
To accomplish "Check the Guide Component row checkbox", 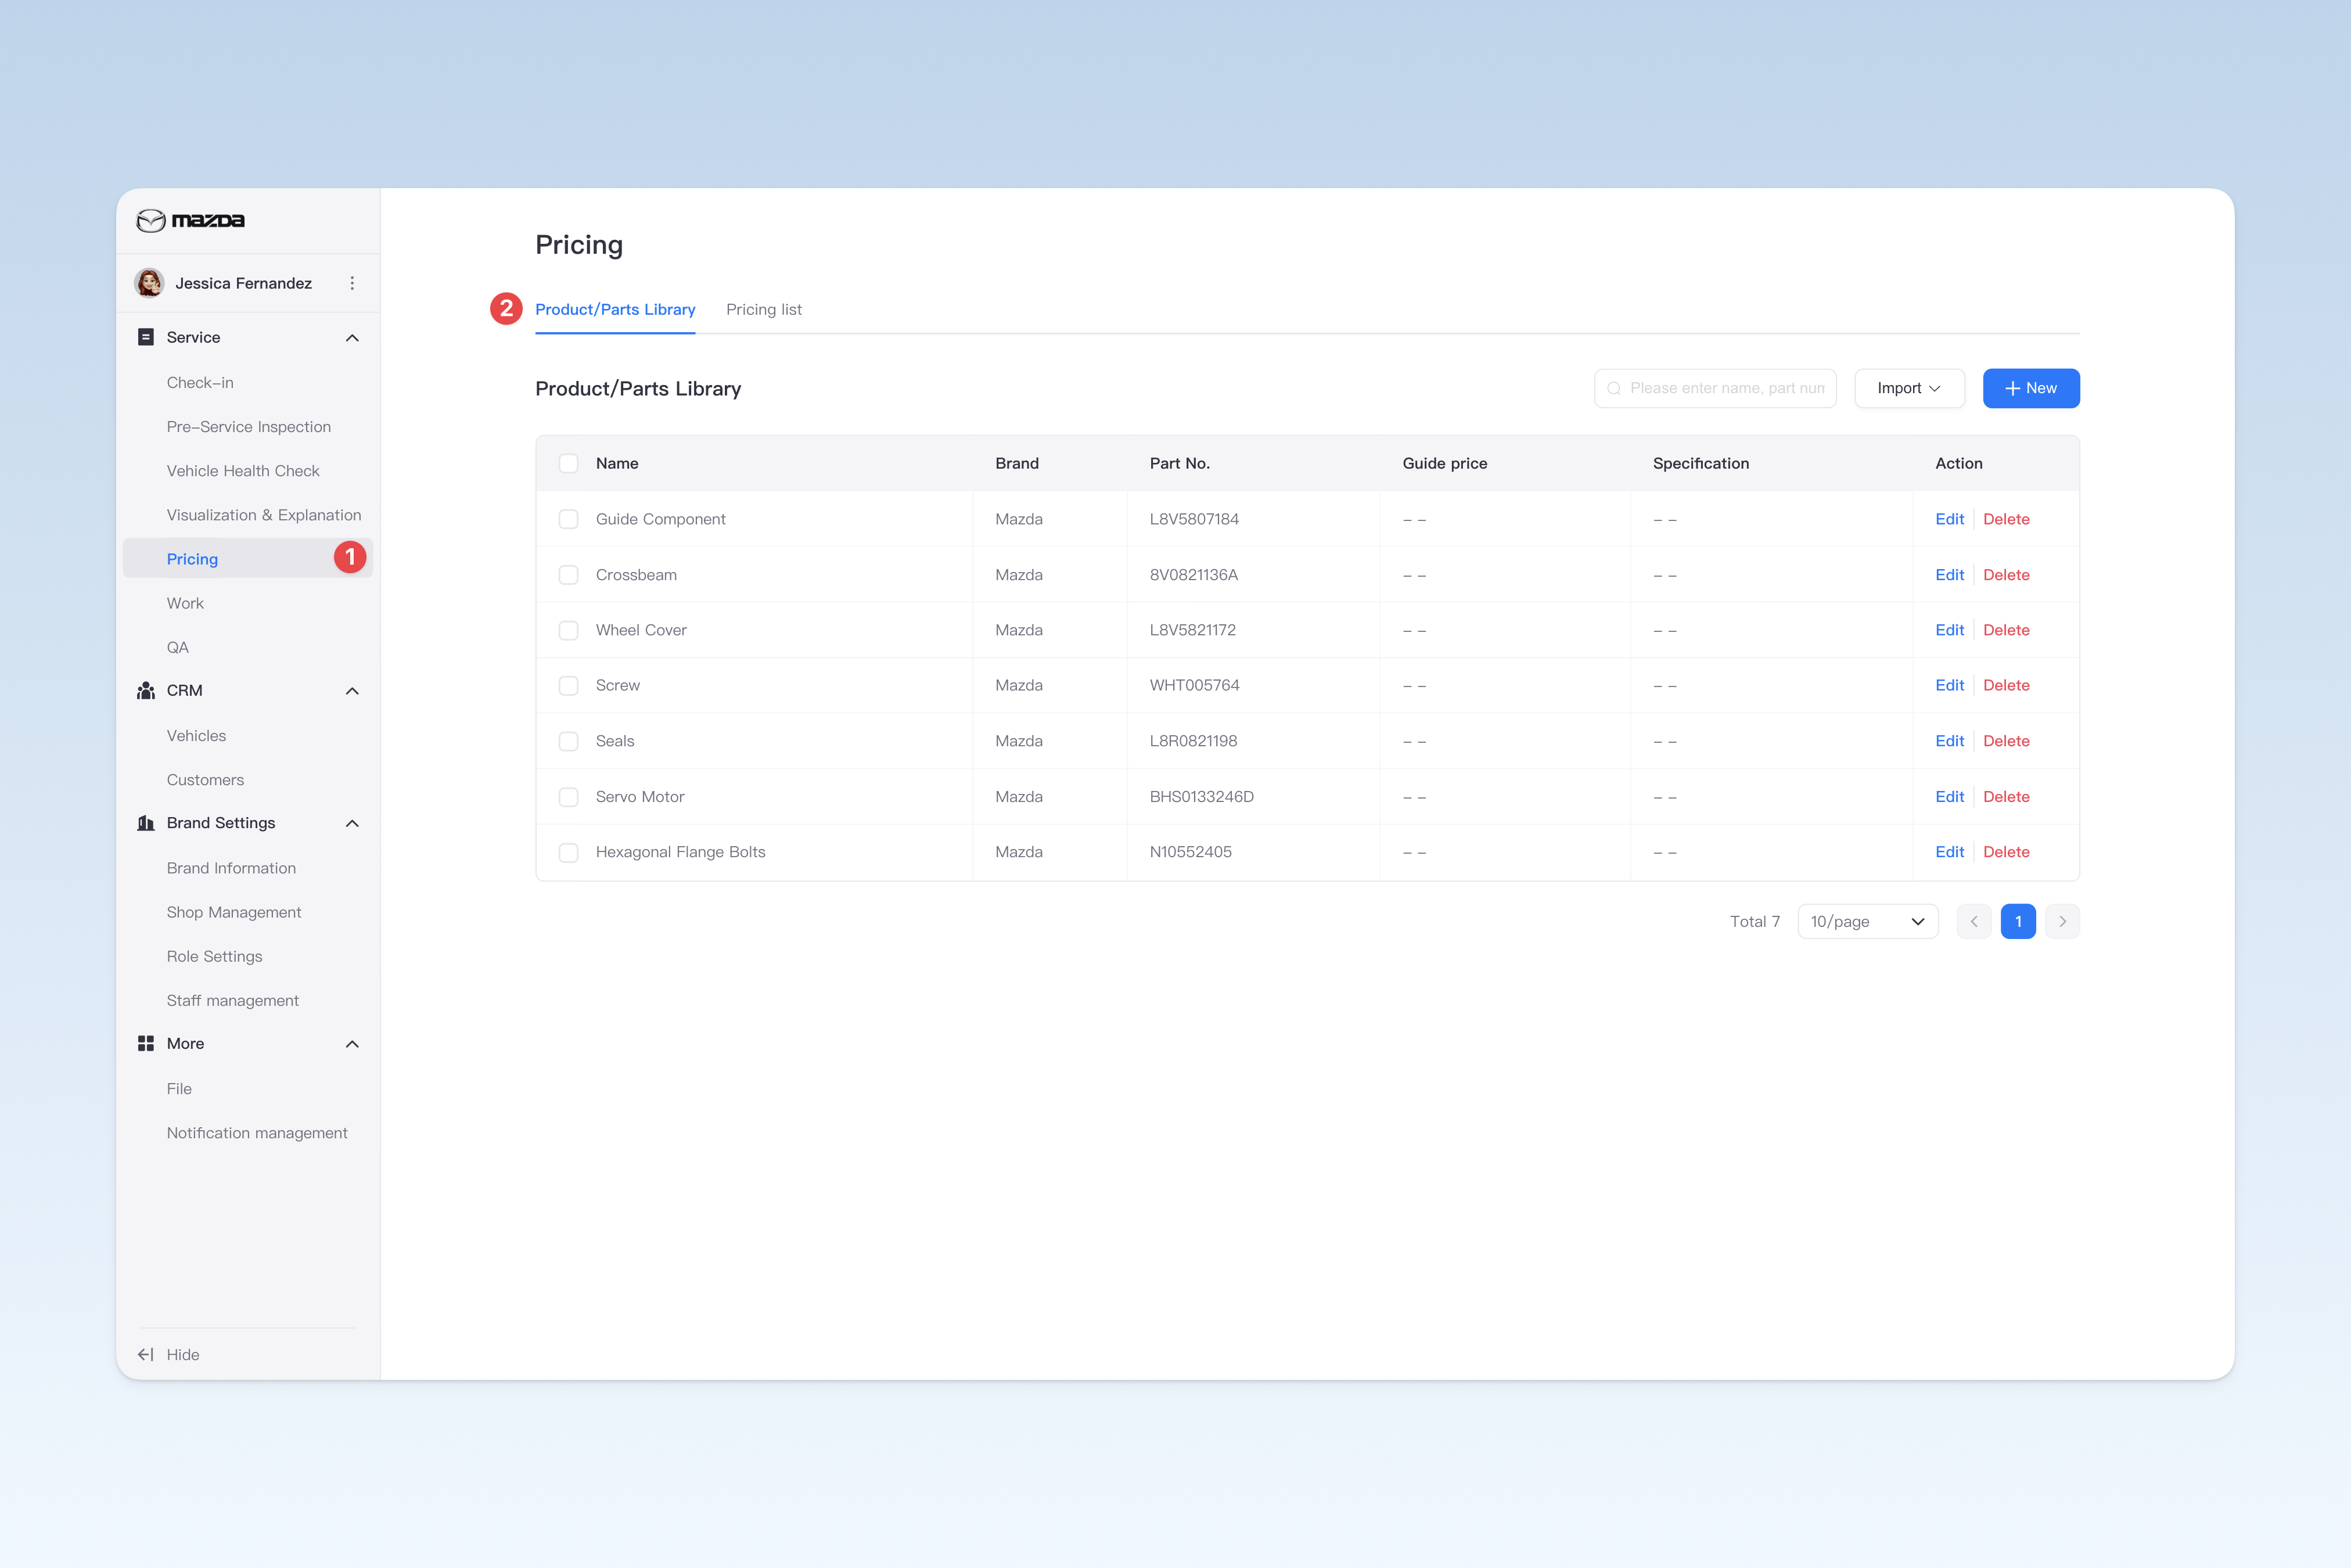I will pyautogui.click(x=568, y=519).
